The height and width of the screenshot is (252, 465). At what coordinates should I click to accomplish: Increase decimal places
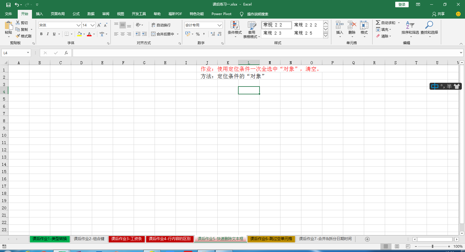point(213,34)
